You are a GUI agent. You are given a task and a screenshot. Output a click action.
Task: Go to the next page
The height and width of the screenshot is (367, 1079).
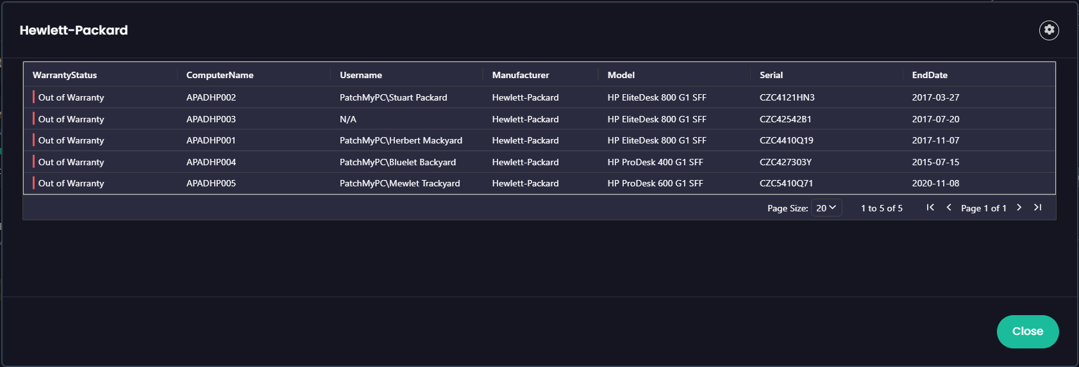point(1019,208)
